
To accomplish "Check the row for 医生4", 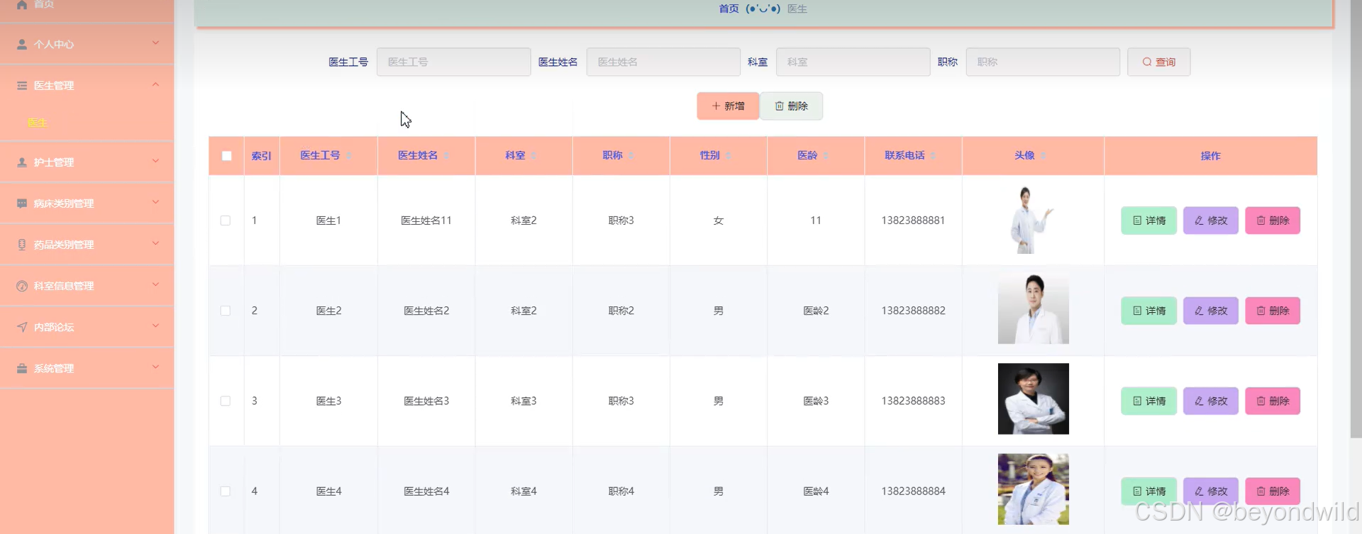I will (x=226, y=491).
